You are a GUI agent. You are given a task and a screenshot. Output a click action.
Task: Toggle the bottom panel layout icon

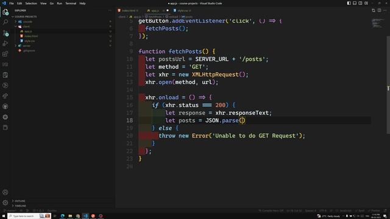[355, 3]
